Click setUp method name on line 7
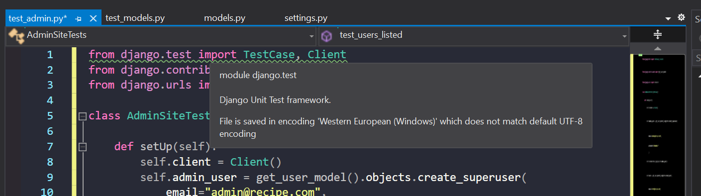The width and height of the screenshot is (701, 196). pos(156,147)
